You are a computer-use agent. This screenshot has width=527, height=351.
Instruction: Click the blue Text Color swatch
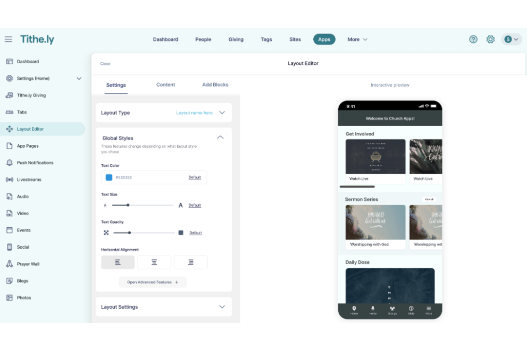[x=109, y=177]
